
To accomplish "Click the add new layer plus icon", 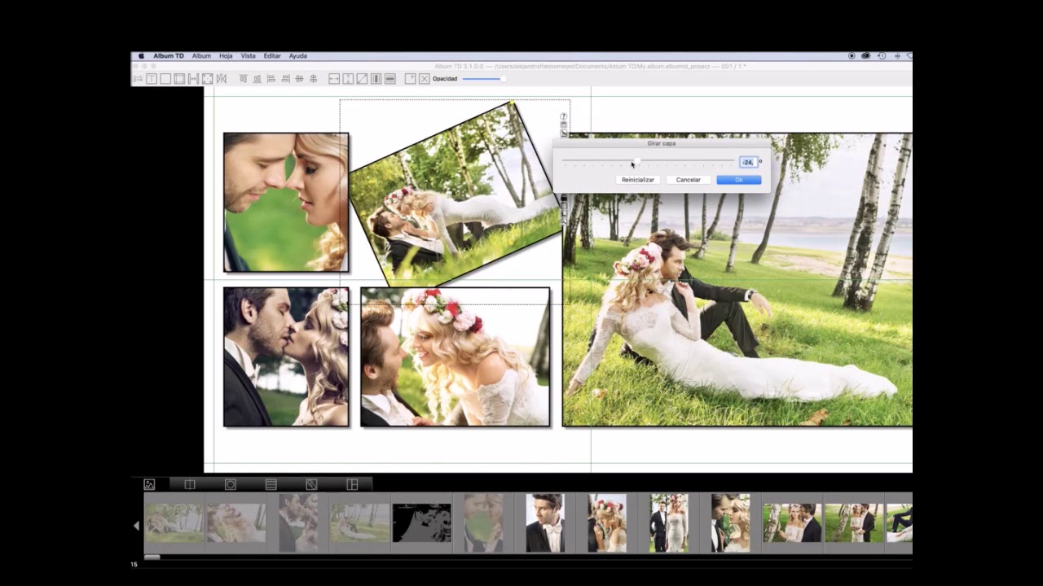I will [411, 79].
